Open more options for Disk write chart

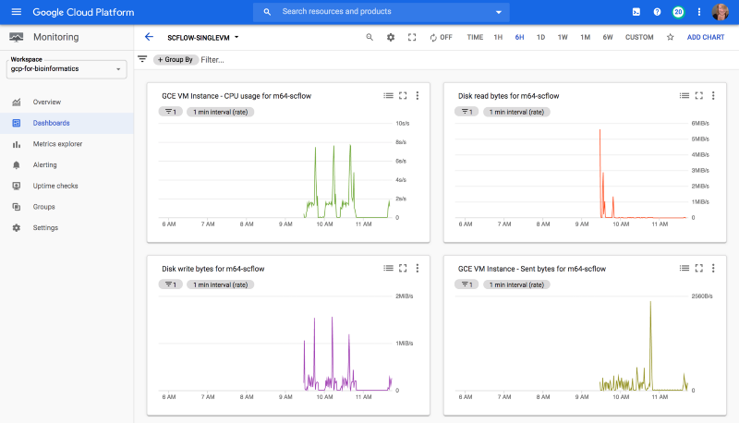(418, 269)
